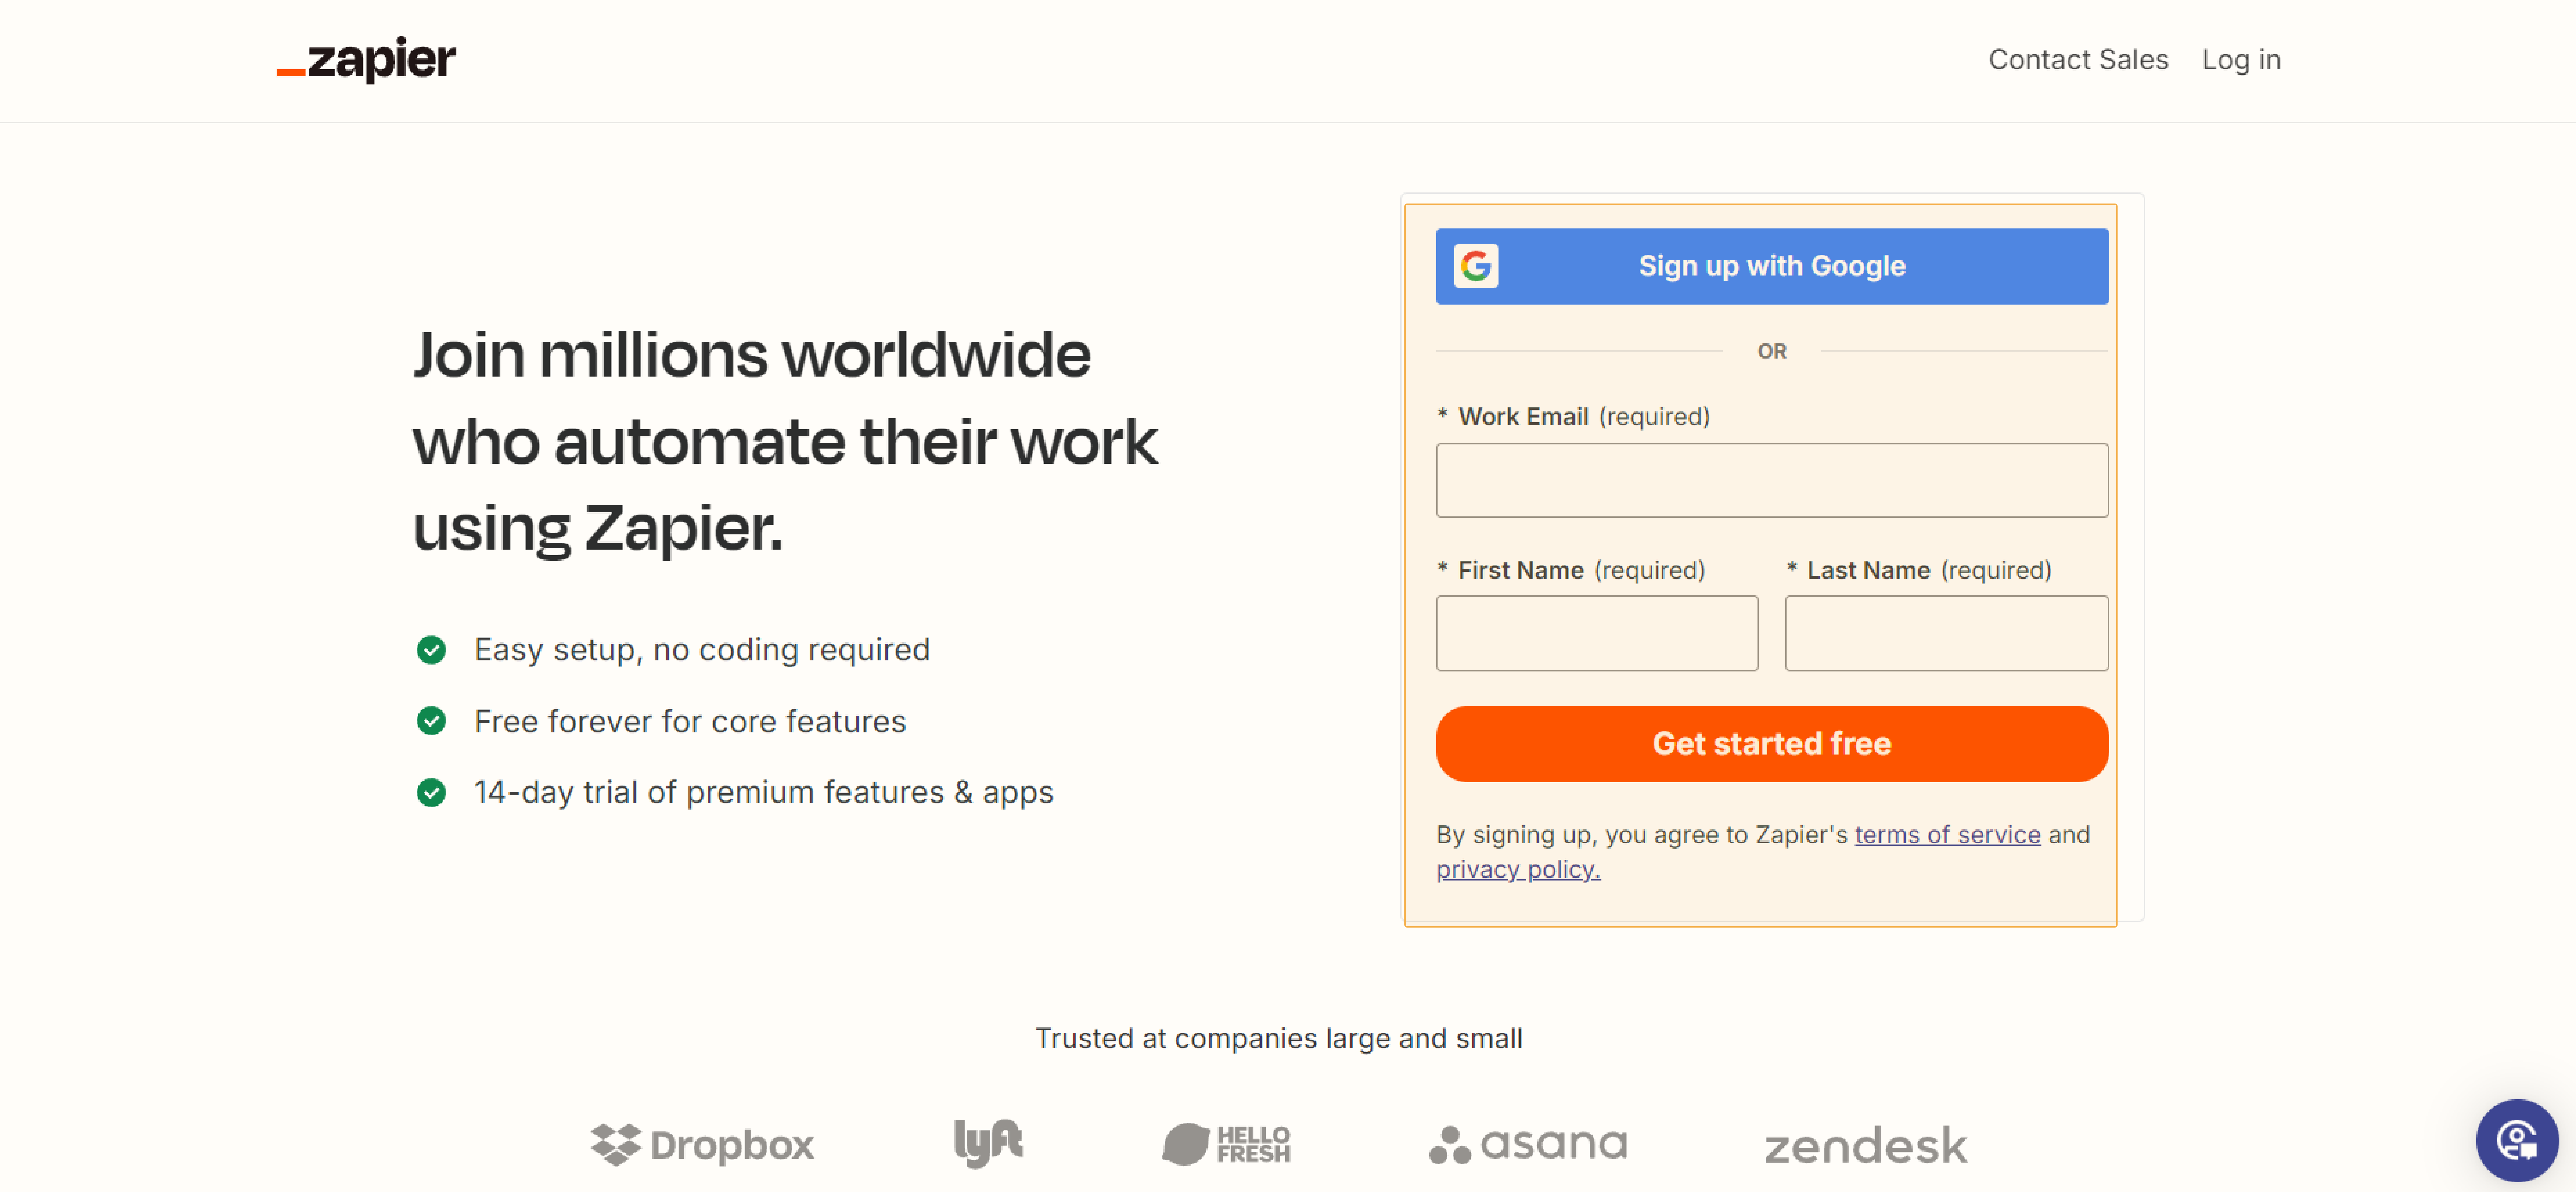Click the Google G icon

coord(1475,266)
